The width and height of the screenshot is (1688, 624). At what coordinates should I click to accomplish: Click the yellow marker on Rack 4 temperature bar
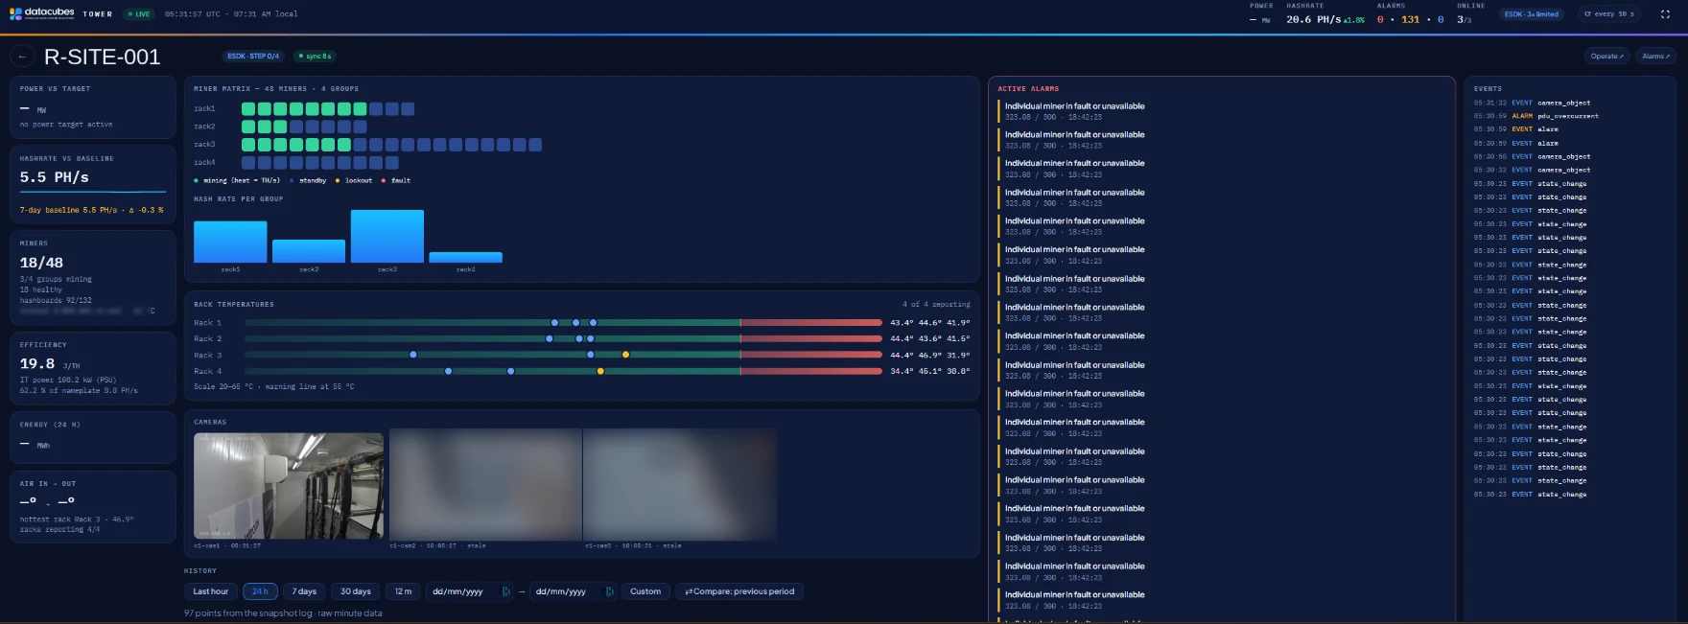600,371
